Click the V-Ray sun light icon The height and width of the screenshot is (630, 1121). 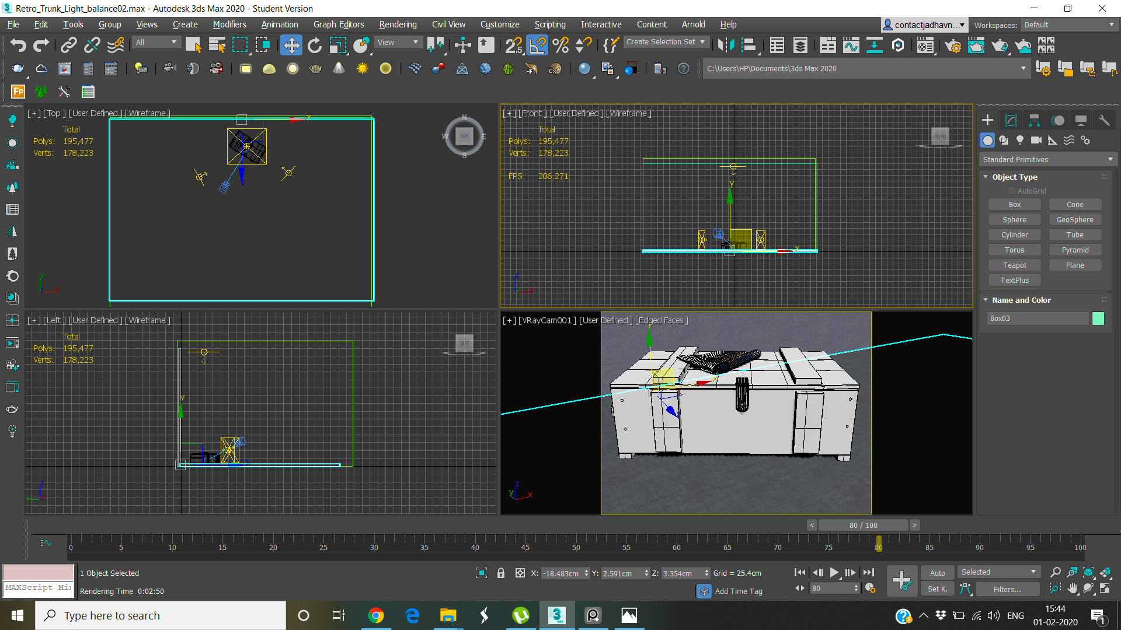point(363,69)
